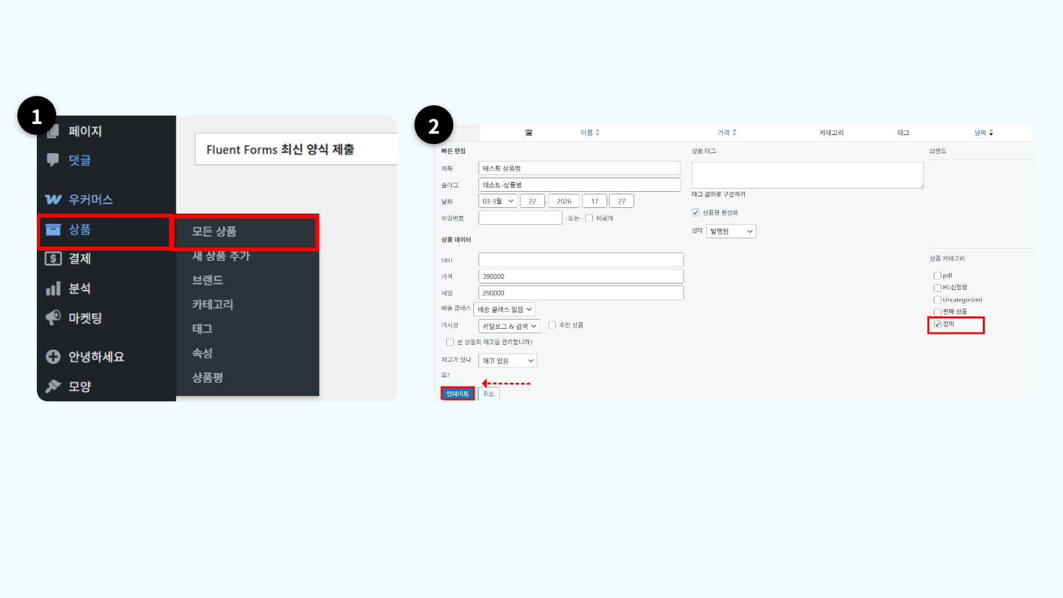The width and height of the screenshot is (1063, 598).
Task: Sort the list by 가격 column header
Action: coord(726,132)
